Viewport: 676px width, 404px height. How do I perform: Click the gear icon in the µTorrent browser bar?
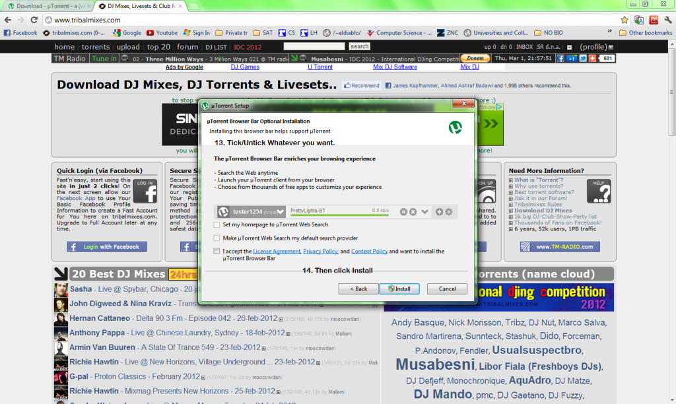tap(449, 212)
